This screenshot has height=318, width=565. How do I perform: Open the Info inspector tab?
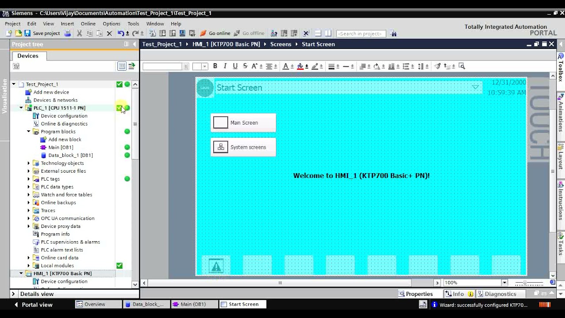point(459,294)
